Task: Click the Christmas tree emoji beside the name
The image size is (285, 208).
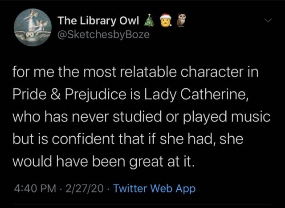Action: coord(150,20)
